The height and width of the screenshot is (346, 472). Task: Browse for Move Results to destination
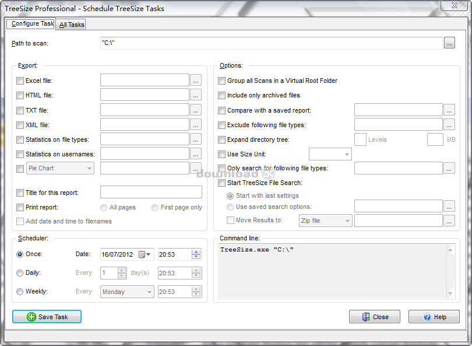449,221
